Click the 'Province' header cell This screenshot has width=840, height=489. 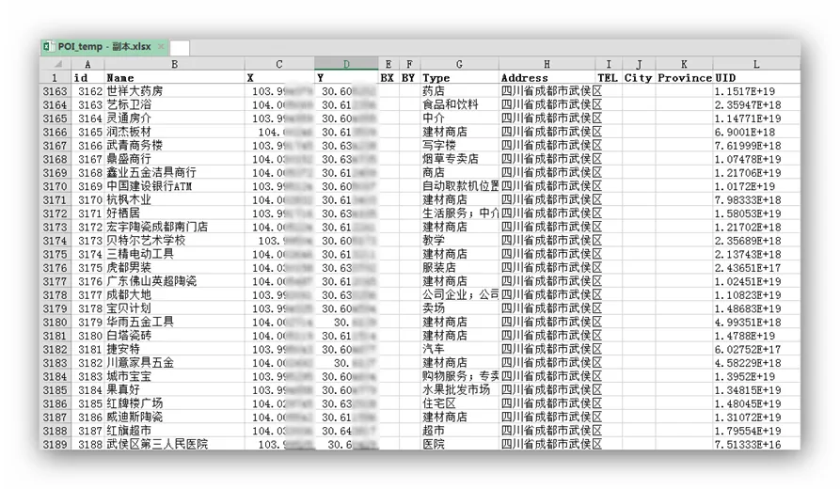tap(684, 78)
